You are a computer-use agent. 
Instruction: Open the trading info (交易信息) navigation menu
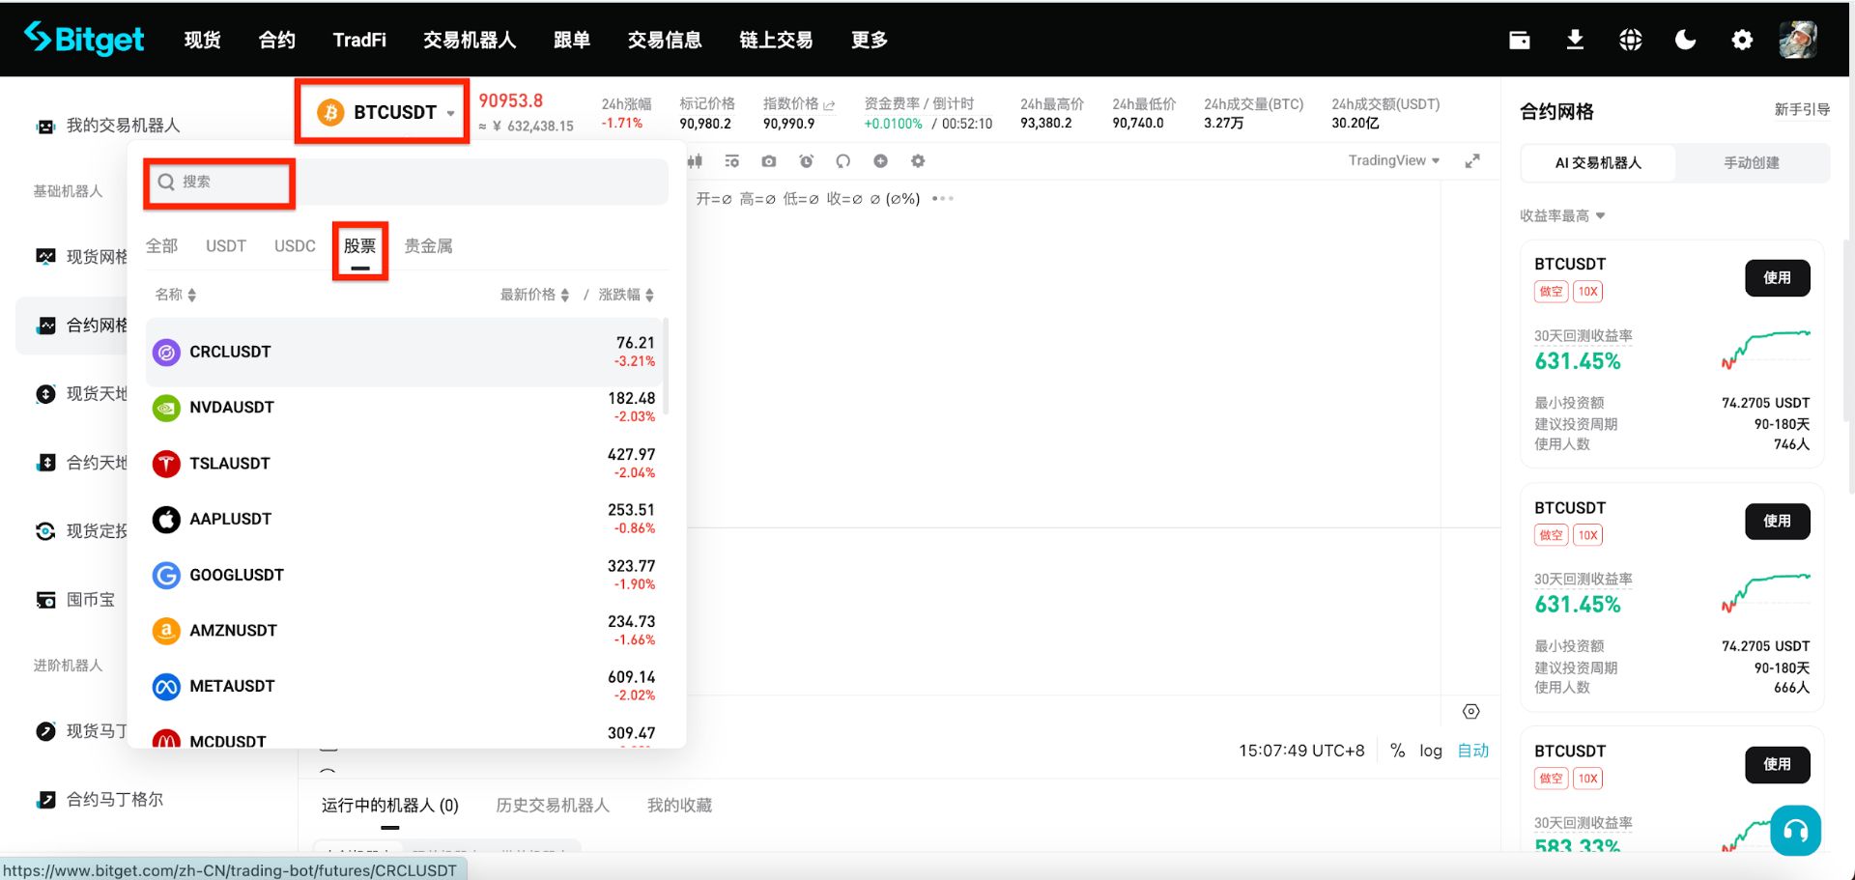click(x=665, y=40)
